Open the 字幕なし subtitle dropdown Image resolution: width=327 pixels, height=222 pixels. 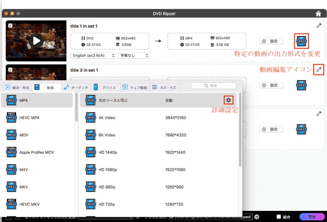pyautogui.click(x=133, y=55)
